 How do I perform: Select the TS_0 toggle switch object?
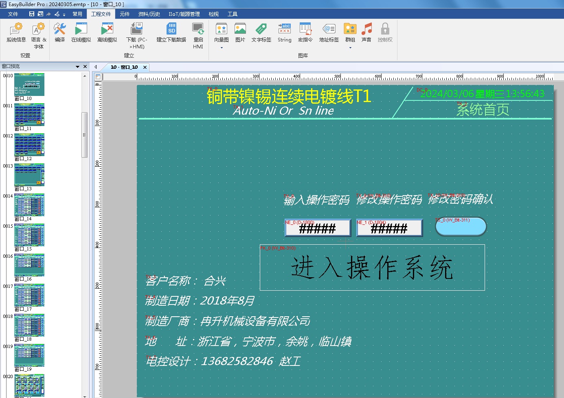tap(461, 227)
